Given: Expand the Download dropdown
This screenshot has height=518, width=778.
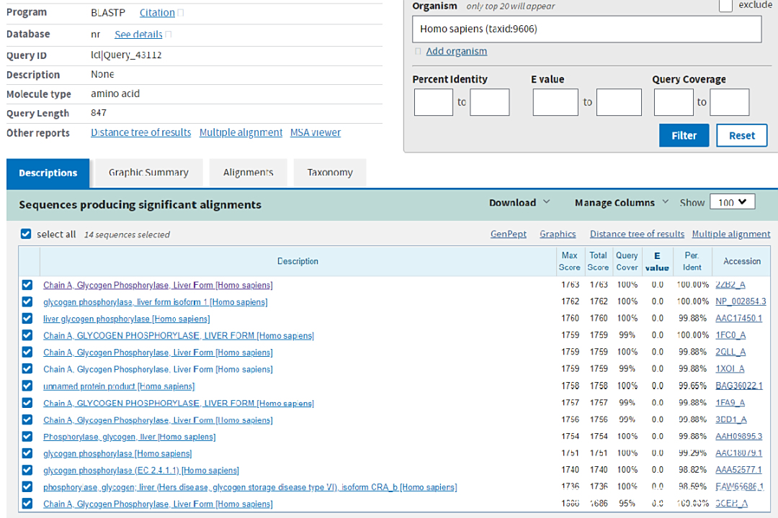Looking at the screenshot, I should coord(519,203).
